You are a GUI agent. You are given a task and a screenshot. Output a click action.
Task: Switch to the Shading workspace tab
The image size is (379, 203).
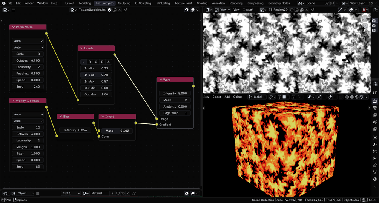(202, 3)
